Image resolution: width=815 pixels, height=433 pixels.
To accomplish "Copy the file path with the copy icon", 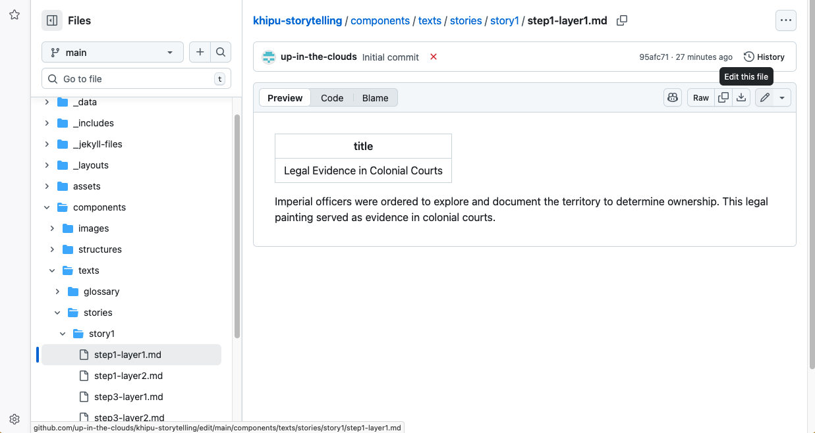I will (621, 20).
